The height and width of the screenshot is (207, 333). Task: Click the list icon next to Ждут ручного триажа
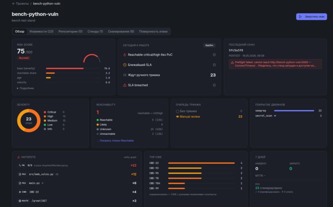pos(125,75)
